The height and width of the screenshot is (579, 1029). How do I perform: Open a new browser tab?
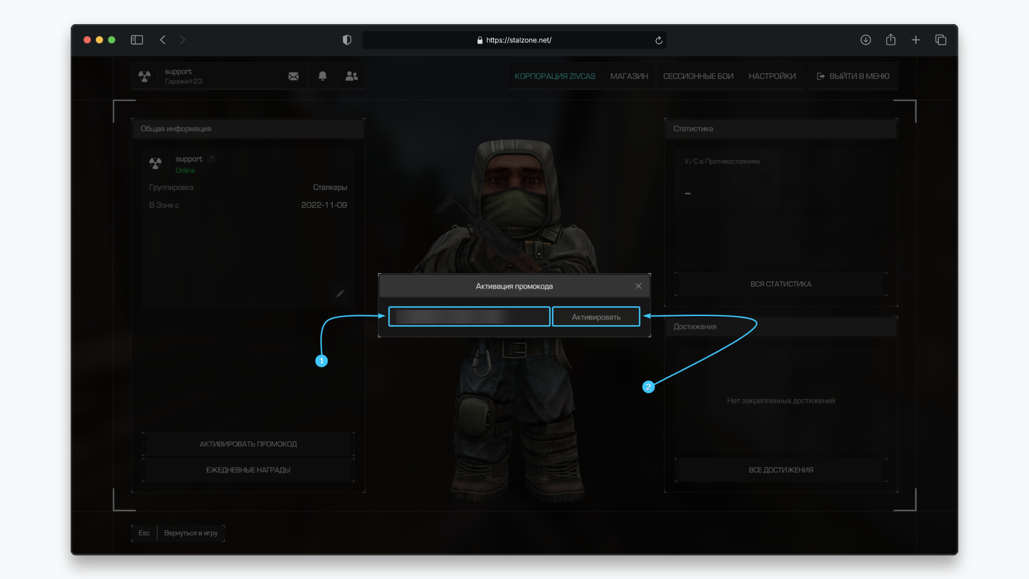pos(916,40)
